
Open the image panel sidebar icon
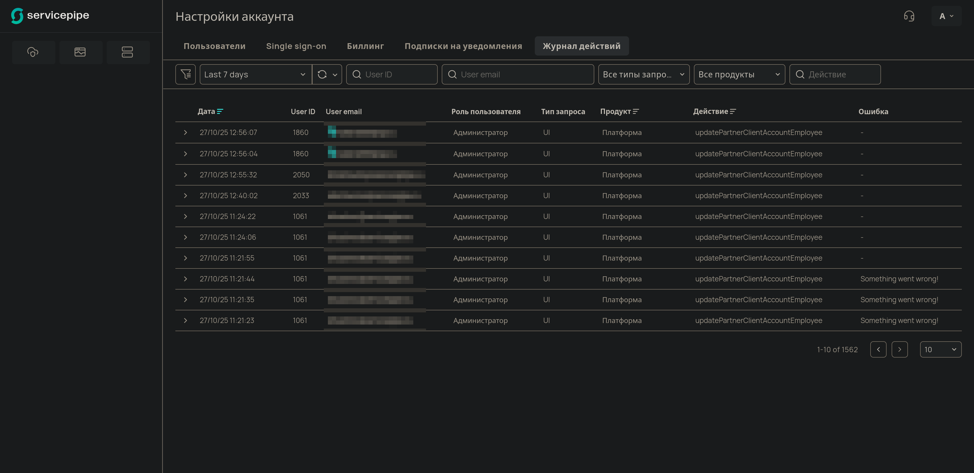pos(80,52)
